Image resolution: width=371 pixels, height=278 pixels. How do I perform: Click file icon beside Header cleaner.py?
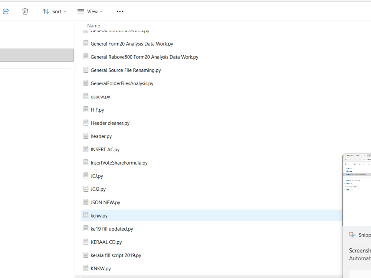[86, 123]
